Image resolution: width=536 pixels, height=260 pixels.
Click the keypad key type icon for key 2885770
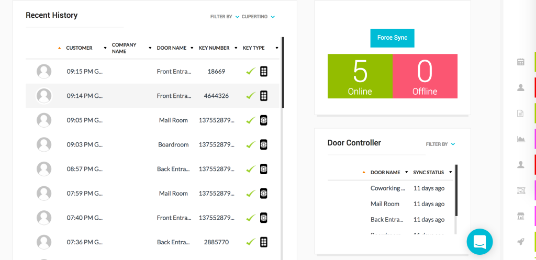tap(264, 242)
